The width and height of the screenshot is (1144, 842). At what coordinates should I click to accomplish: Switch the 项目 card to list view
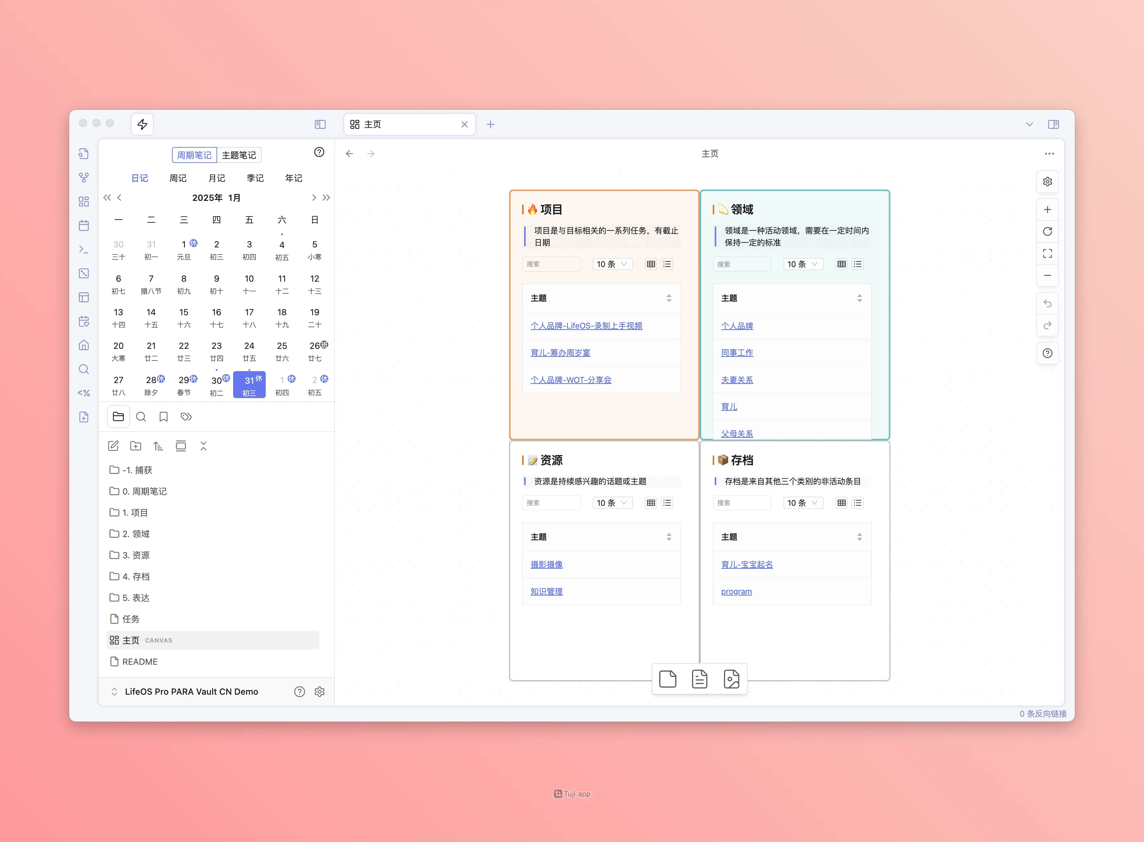click(x=667, y=264)
